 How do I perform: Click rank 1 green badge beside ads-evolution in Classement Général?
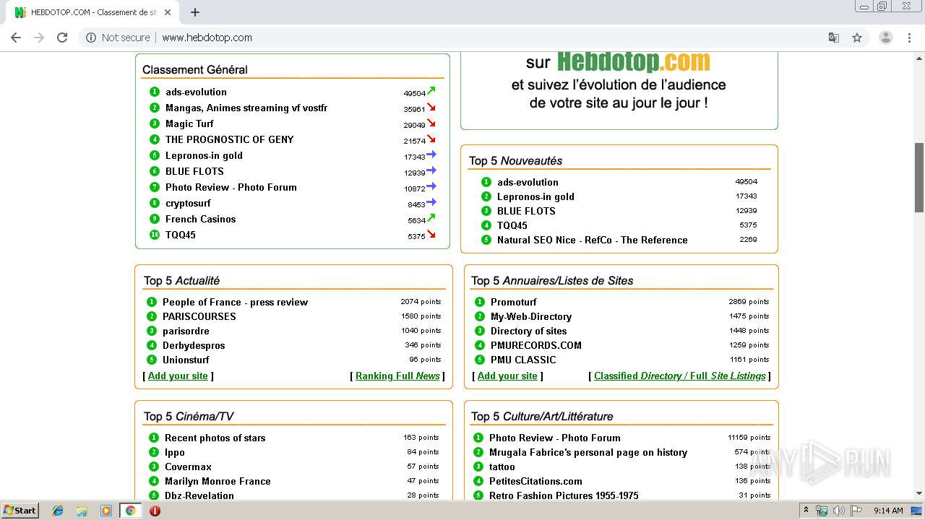(x=155, y=92)
